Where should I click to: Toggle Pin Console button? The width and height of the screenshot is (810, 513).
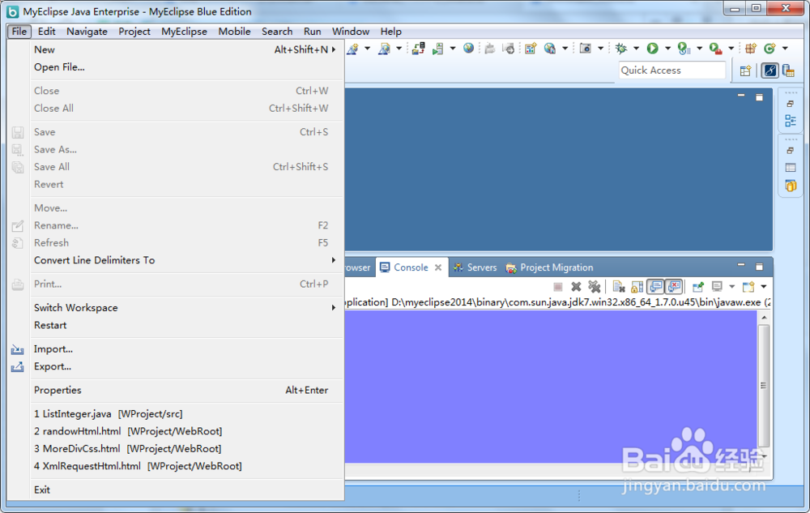(698, 286)
